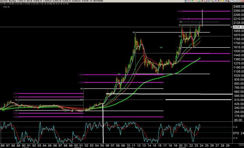The image size is (244, 148).
Task: Select the thick white horizontal line near 640
Action: pos(169,94)
